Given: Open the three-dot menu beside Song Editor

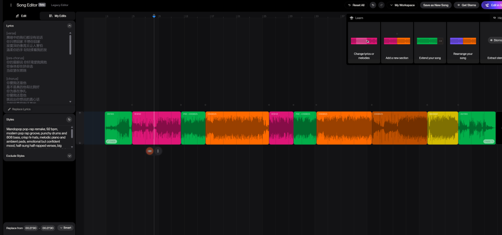Looking at the screenshot, I should click(11, 5).
